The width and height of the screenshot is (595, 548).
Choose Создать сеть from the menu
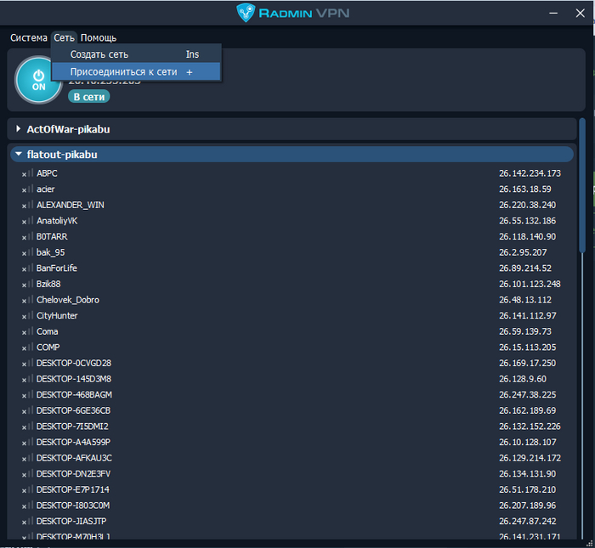tap(99, 54)
